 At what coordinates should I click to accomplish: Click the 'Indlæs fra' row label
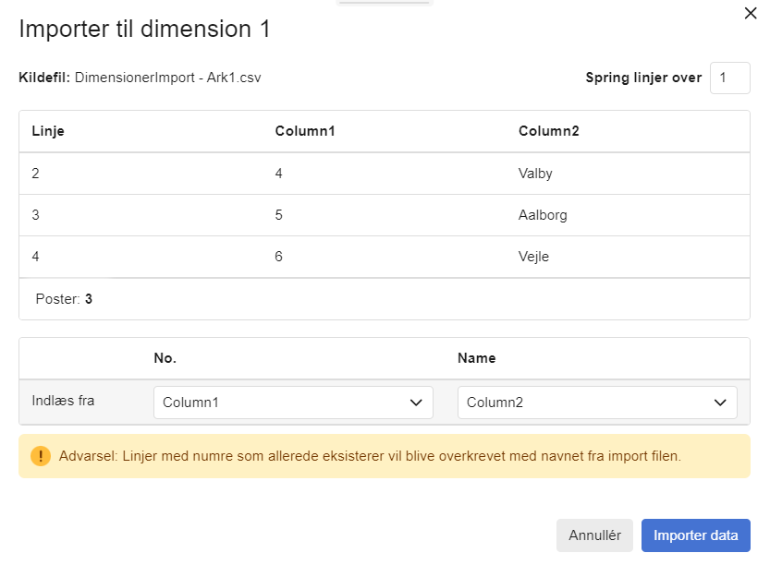pos(63,401)
